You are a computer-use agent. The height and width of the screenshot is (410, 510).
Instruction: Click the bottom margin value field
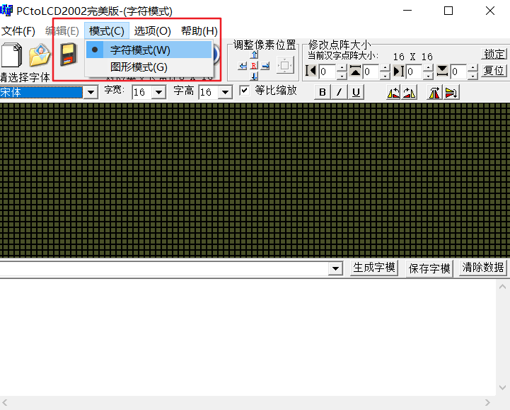(458, 72)
